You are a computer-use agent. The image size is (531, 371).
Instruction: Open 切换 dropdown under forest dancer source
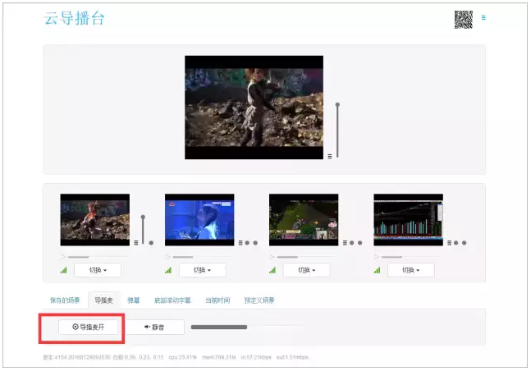point(98,270)
